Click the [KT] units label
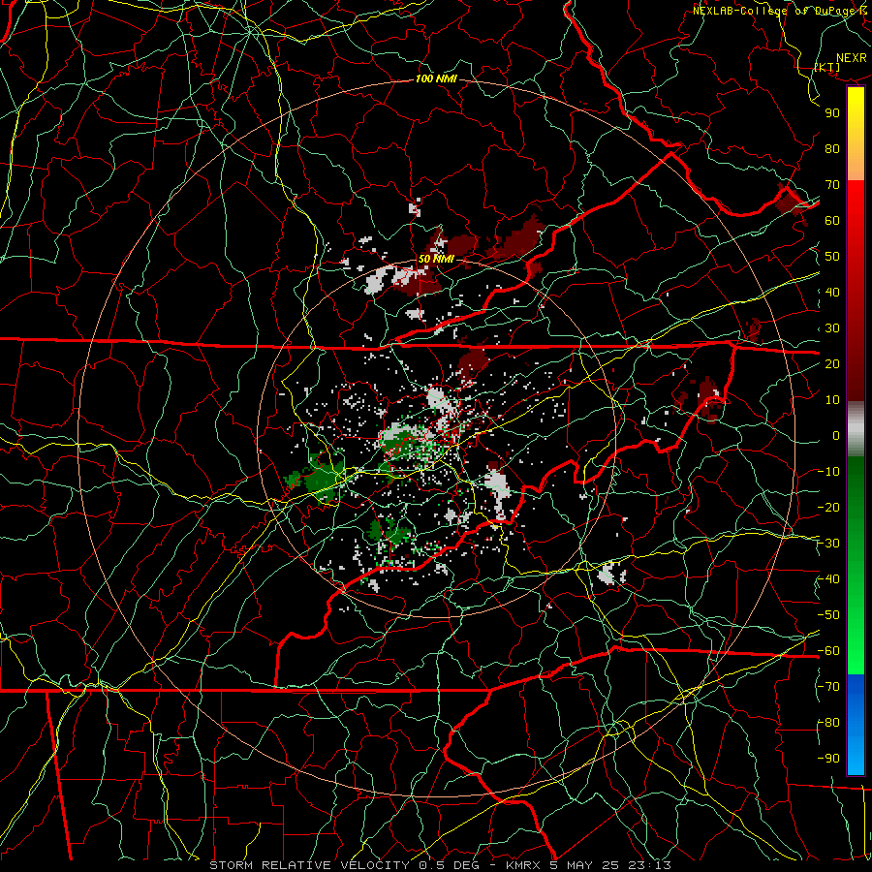This screenshot has height=872, width=872. (827, 67)
